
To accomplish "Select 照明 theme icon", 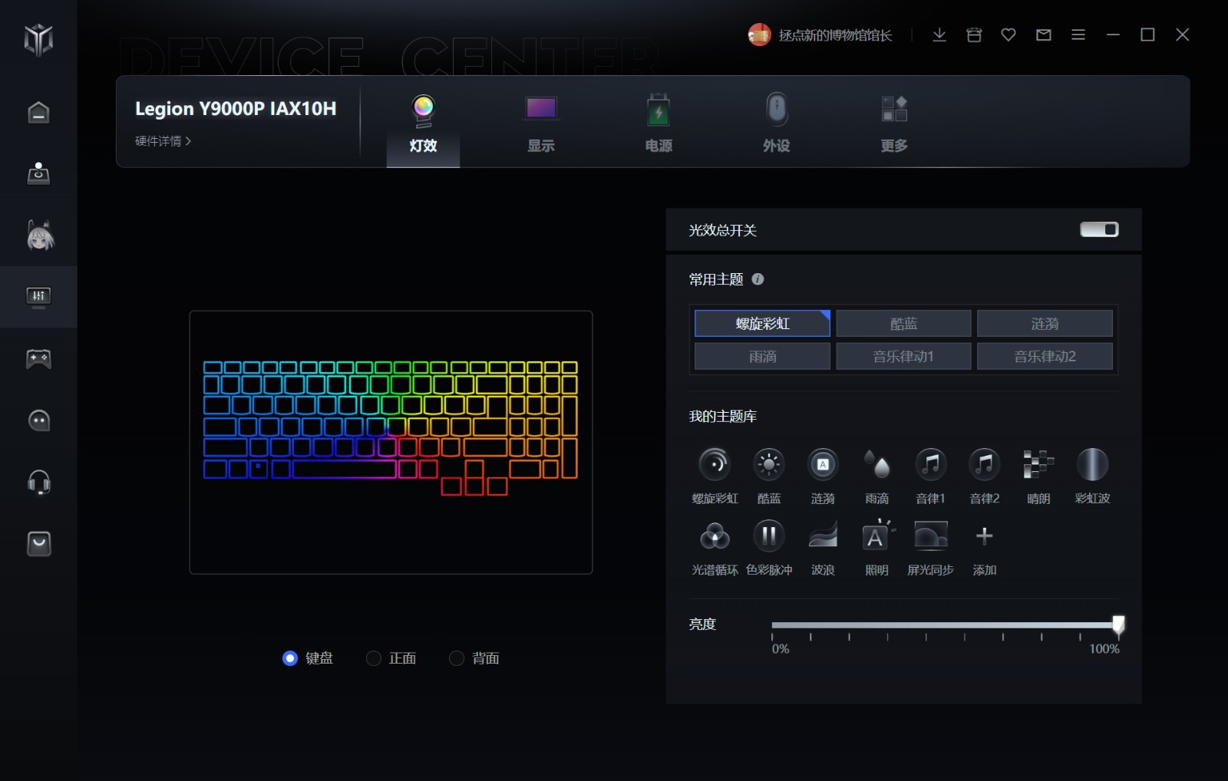I will 876,535.
